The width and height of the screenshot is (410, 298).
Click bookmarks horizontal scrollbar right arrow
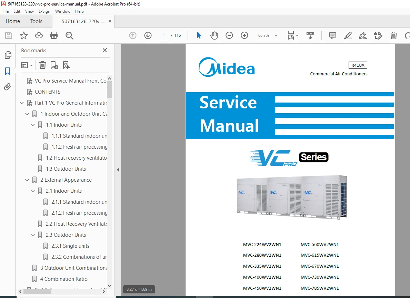pyautogui.click(x=104, y=292)
